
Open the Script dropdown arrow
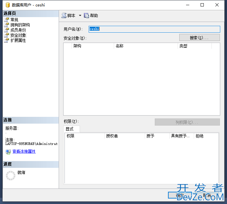pyautogui.click(x=80, y=15)
